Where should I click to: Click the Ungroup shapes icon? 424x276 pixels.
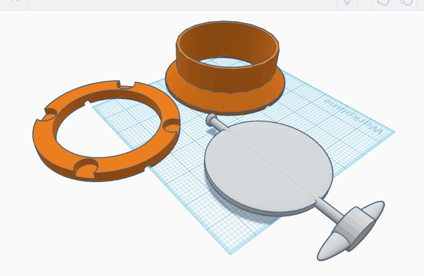(x=407, y=2)
